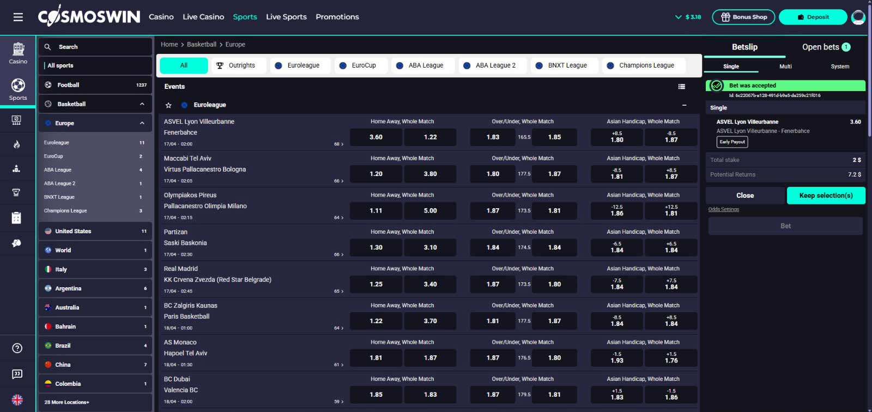The height and width of the screenshot is (412, 872).
Task: Select Real Madrid -7.5 handicap 1.84
Action: point(617,284)
